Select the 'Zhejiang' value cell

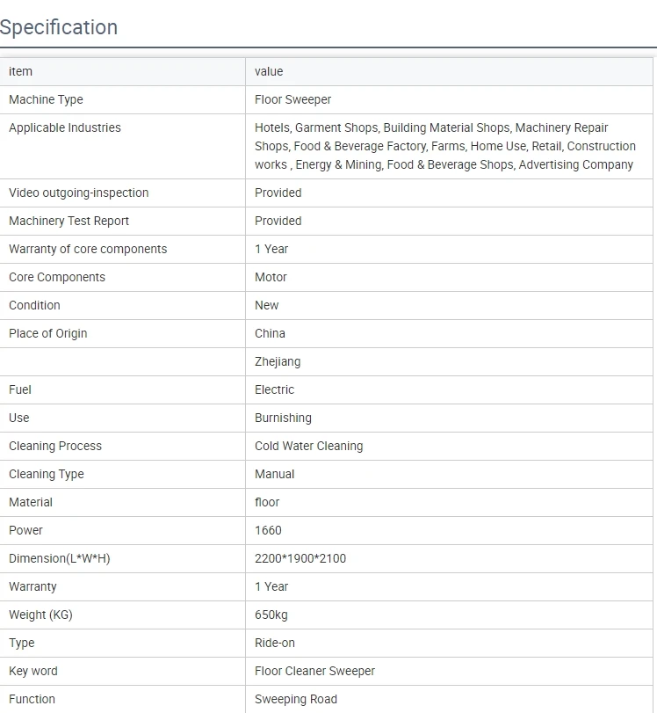tap(278, 361)
